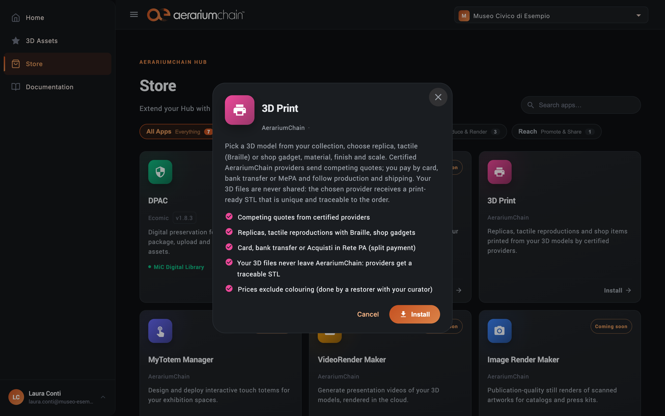The width and height of the screenshot is (665, 416).
Task: Click Install link on 3D Print card
Action: pyautogui.click(x=617, y=291)
